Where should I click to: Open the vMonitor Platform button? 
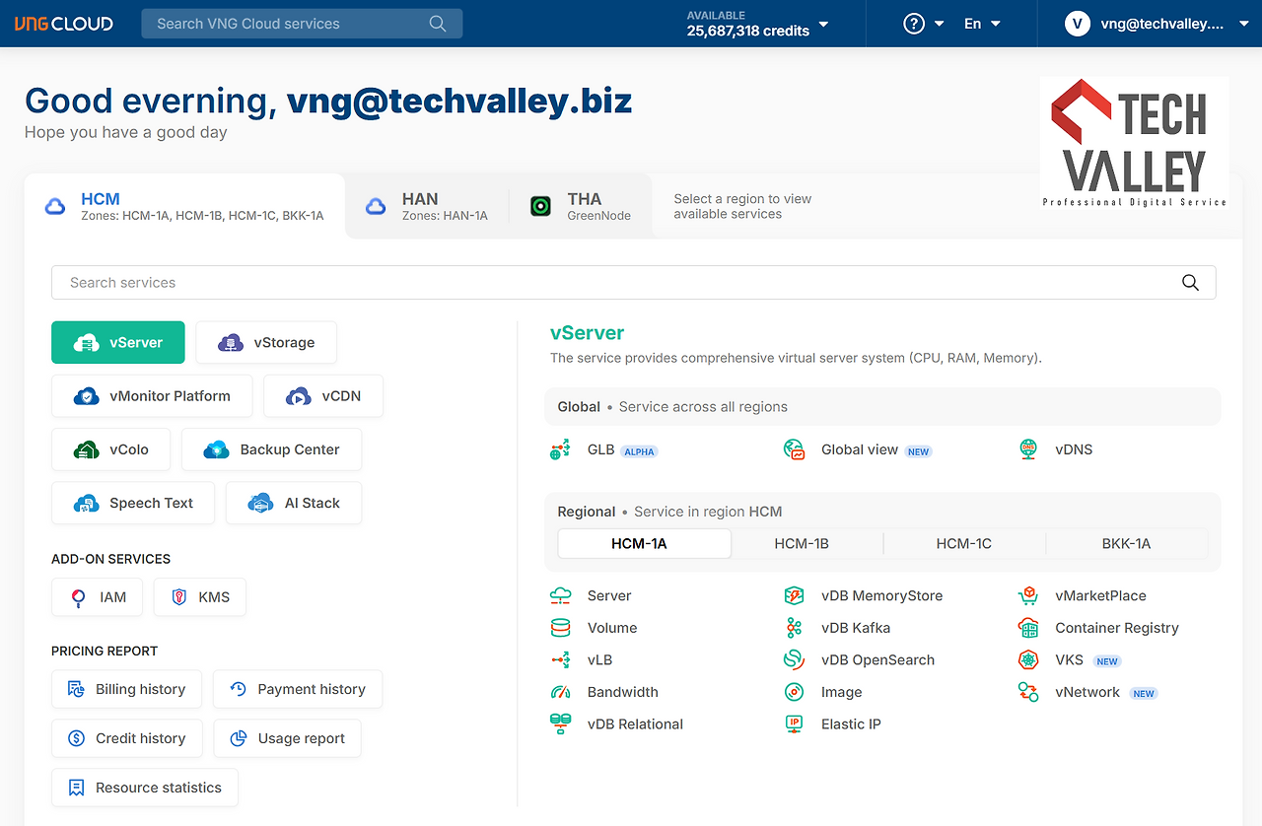[152, 396]
